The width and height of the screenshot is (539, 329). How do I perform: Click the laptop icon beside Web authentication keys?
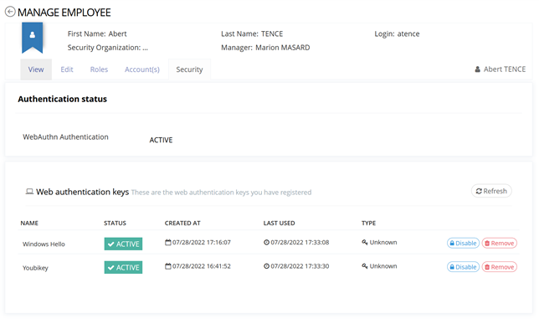[29, 192]
